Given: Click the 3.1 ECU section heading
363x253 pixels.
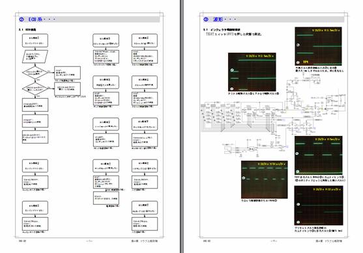Looking at the screenshot, I should pyautogui.click(x=27, y=29).
